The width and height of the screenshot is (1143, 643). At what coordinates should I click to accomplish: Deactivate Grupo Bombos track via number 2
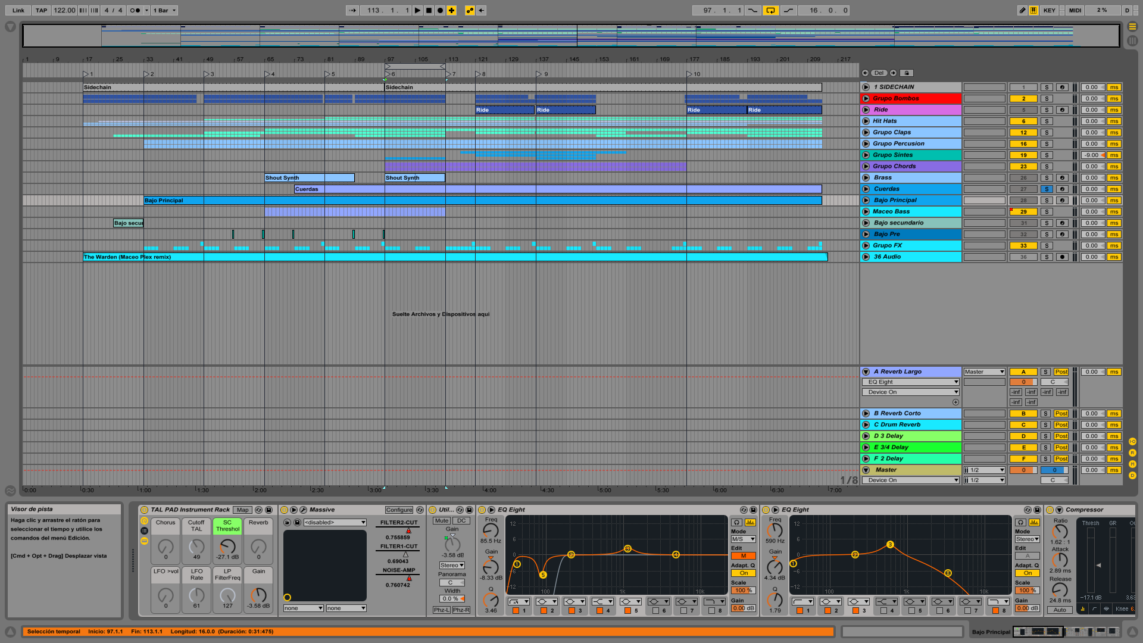[1023, 98]
